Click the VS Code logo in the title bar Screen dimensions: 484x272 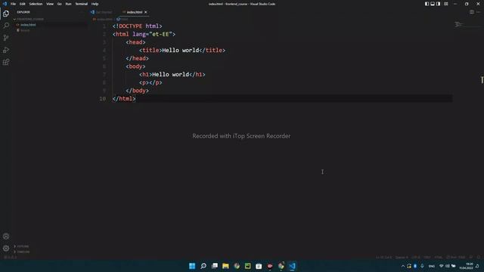[5, 4]
